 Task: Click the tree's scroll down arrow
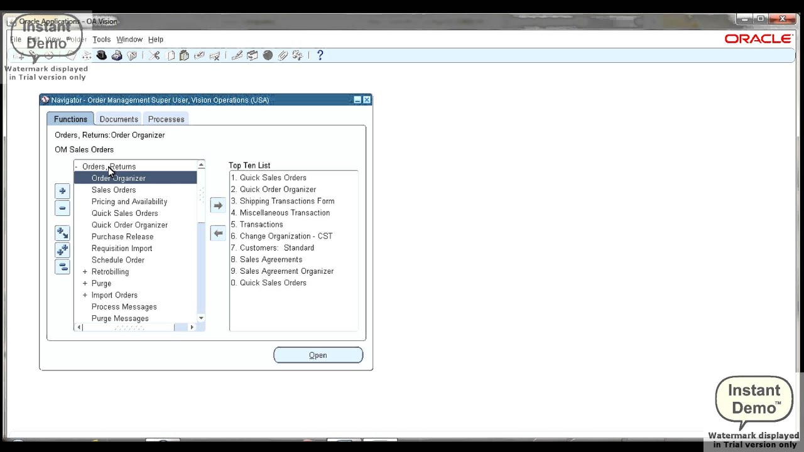point(201,318)
